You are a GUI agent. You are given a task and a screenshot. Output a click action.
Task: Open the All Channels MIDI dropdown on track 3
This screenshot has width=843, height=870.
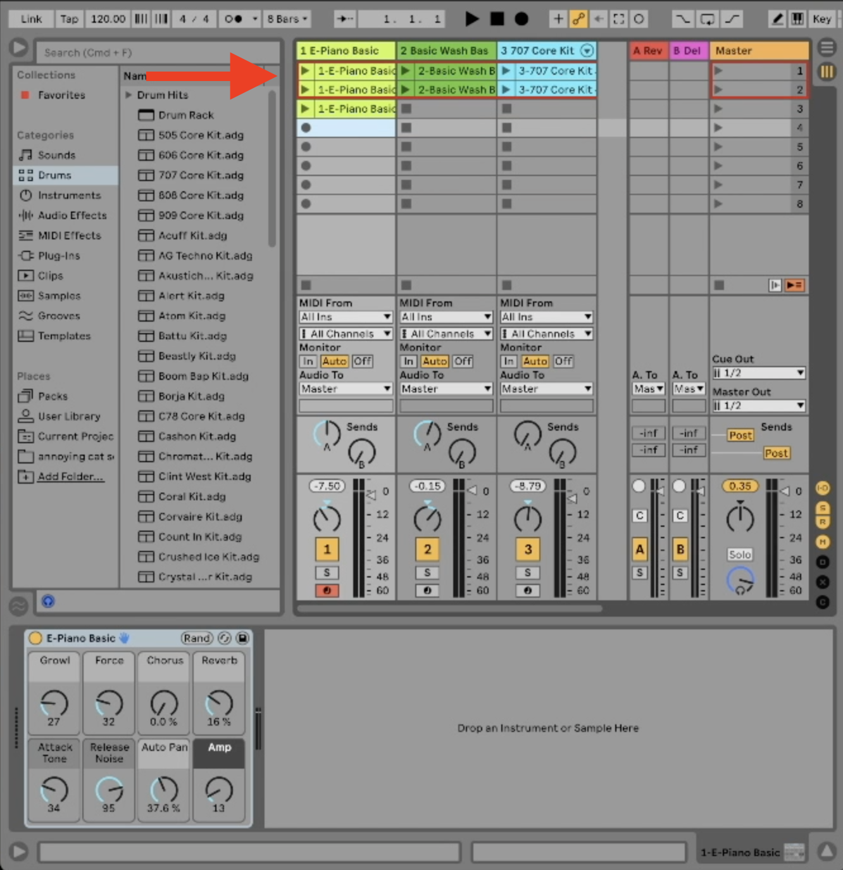(x=546, y=333)
